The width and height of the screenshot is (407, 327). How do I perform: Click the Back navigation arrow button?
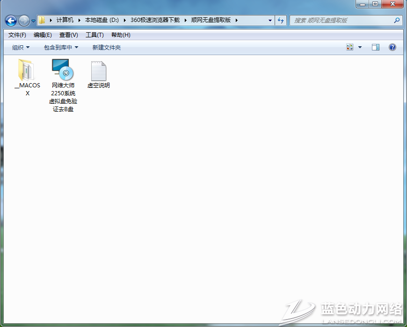[x=11, y=21]
